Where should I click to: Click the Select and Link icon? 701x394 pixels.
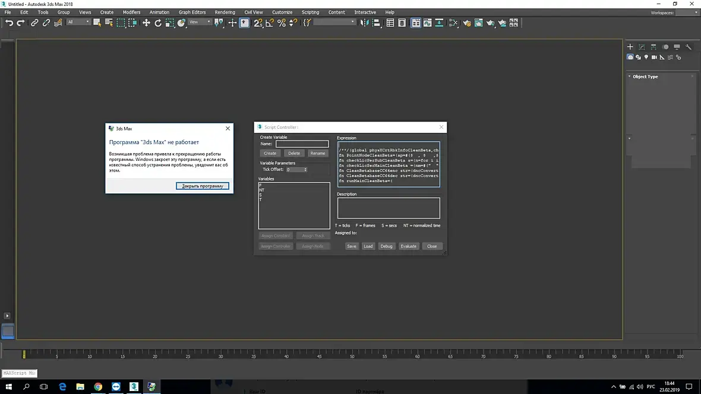(34, 23)
